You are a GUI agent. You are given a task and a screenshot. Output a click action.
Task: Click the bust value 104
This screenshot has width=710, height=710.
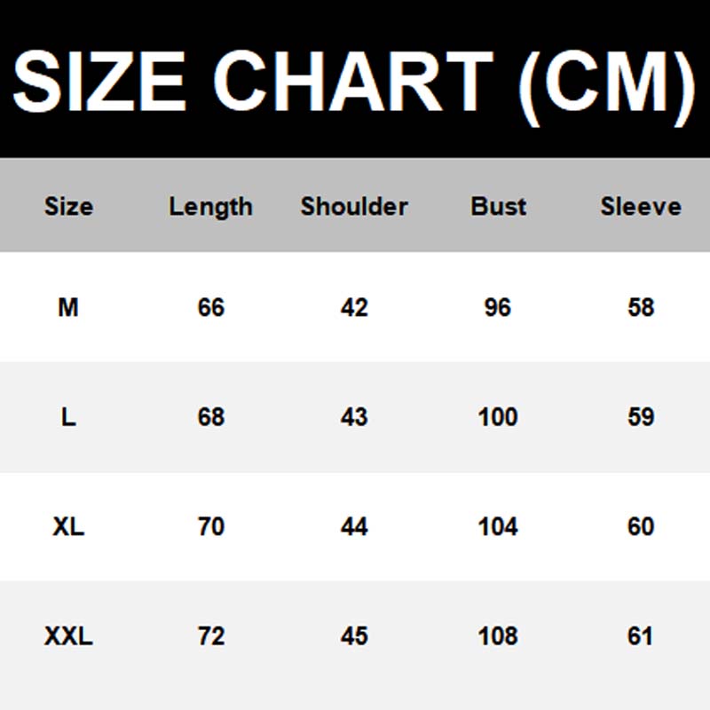pyautogui.click(x=498, y=526)
